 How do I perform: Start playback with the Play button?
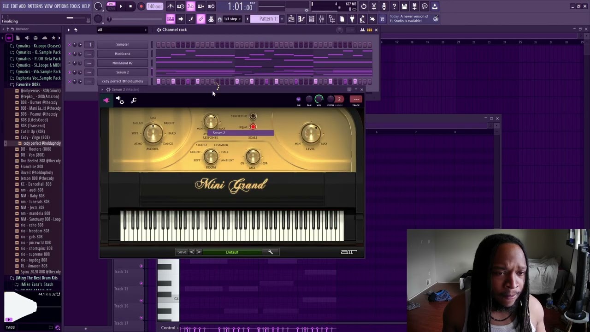[121, 6]
